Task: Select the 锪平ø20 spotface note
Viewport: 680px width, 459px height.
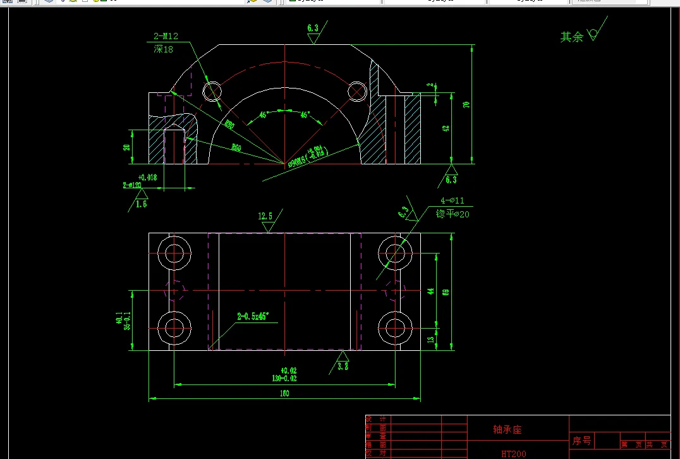Action: point(452,214)
